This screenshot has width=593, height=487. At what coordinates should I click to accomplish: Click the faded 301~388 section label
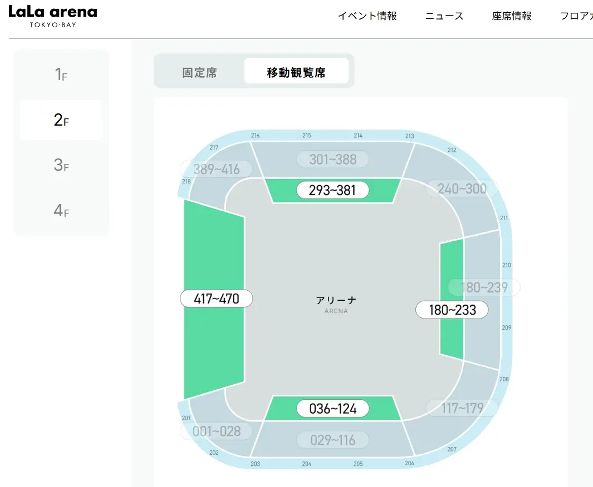pos(332,160)
